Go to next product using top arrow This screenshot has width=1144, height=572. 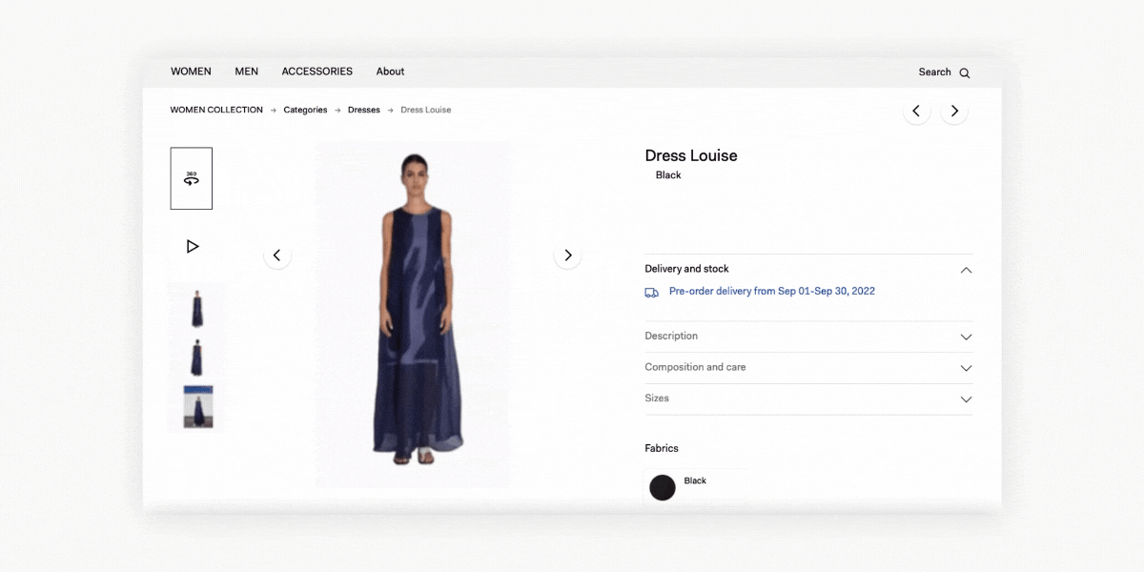pyautogui.click(x=954, y=112)
